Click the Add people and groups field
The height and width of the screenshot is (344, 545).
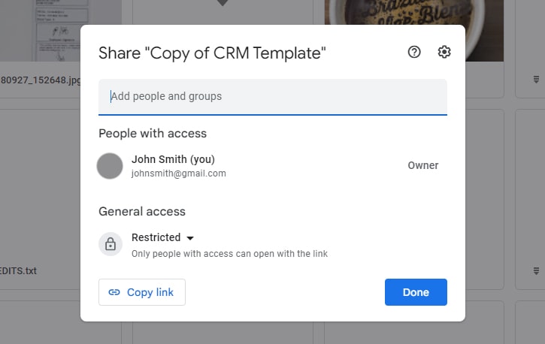(x=272, y=97)
